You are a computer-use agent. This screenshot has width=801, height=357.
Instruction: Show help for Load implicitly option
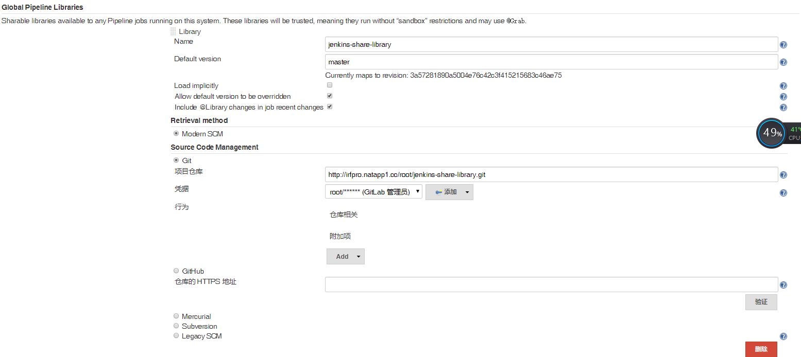783,86
